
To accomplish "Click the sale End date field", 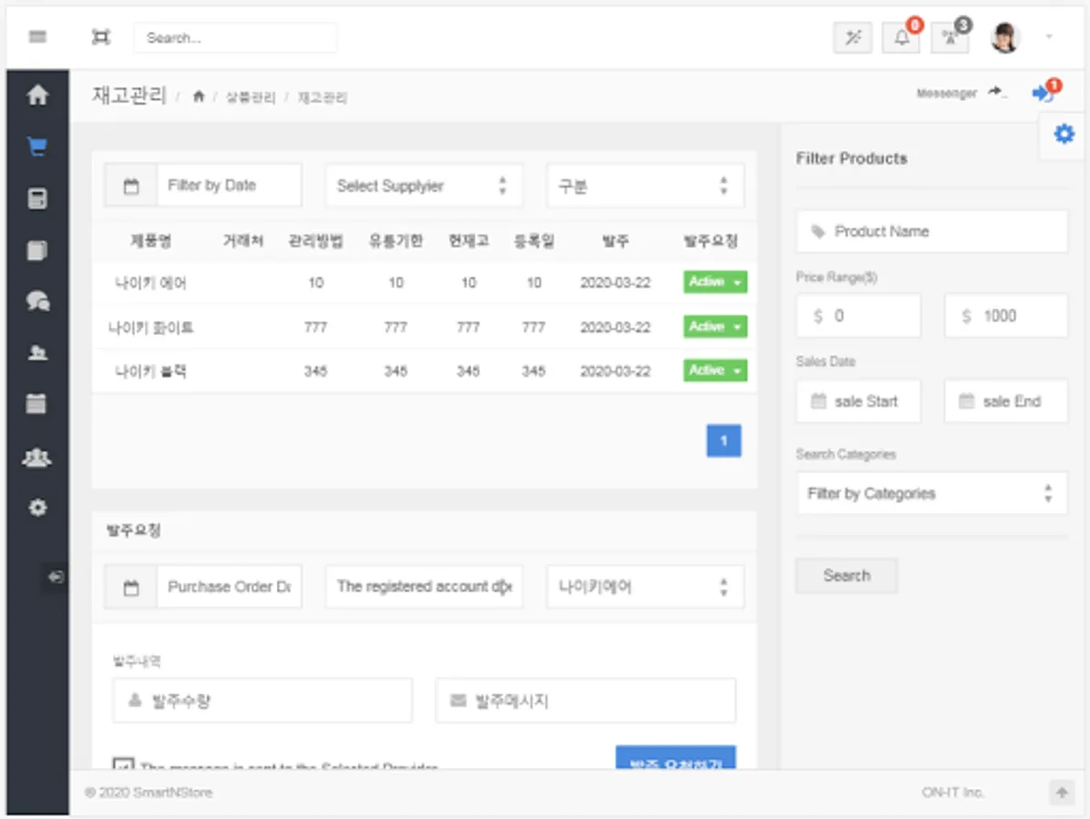I will click(1006, 400).
